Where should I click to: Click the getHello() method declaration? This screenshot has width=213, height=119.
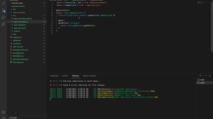69,23
